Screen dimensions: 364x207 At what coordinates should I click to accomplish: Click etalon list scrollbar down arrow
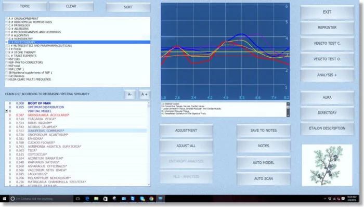[149, 185]
